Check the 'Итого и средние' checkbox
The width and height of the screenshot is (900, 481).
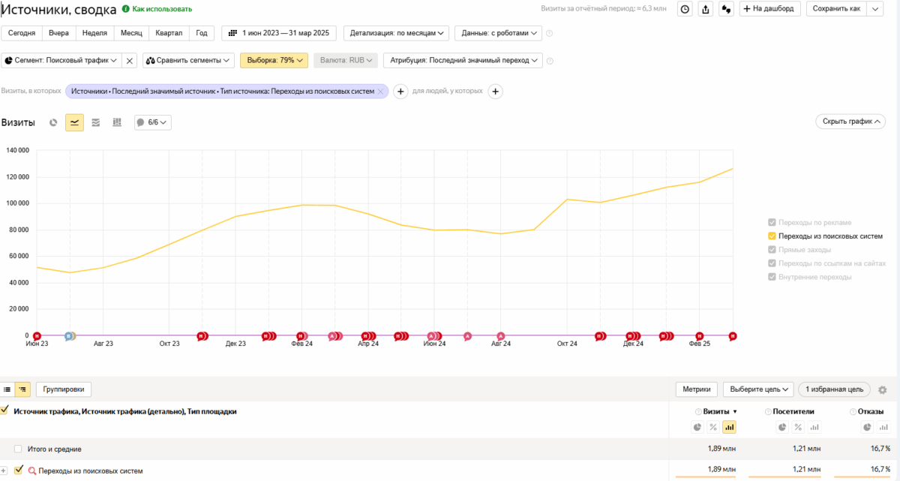point(18,449)
